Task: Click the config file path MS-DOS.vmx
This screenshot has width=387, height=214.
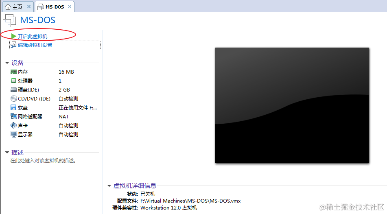Action: (x=190, y=201)
